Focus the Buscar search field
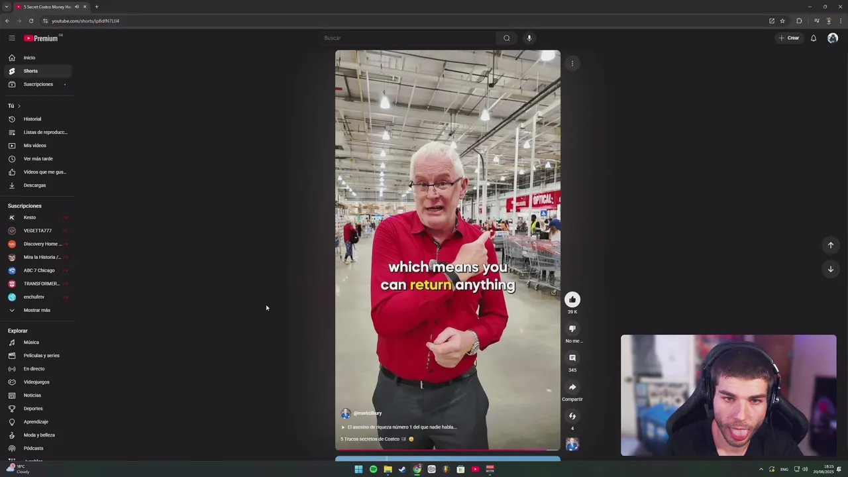Viewport: 848px width, 477px height. (407, 38)
